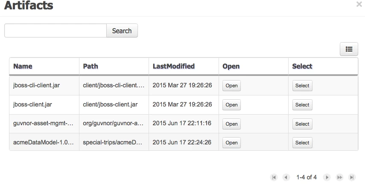This screenshot has height=190, width=365.
Task: Sort by the LastModified column header
Action: click(174, 66)
